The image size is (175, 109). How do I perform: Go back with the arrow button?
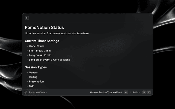tap(27, 18)
